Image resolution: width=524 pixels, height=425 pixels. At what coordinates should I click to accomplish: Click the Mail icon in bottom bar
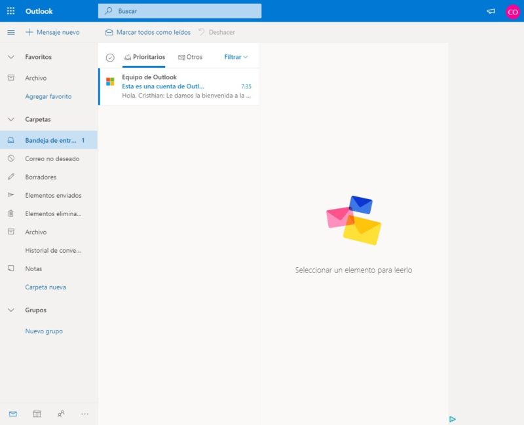[x=13, y=415]
